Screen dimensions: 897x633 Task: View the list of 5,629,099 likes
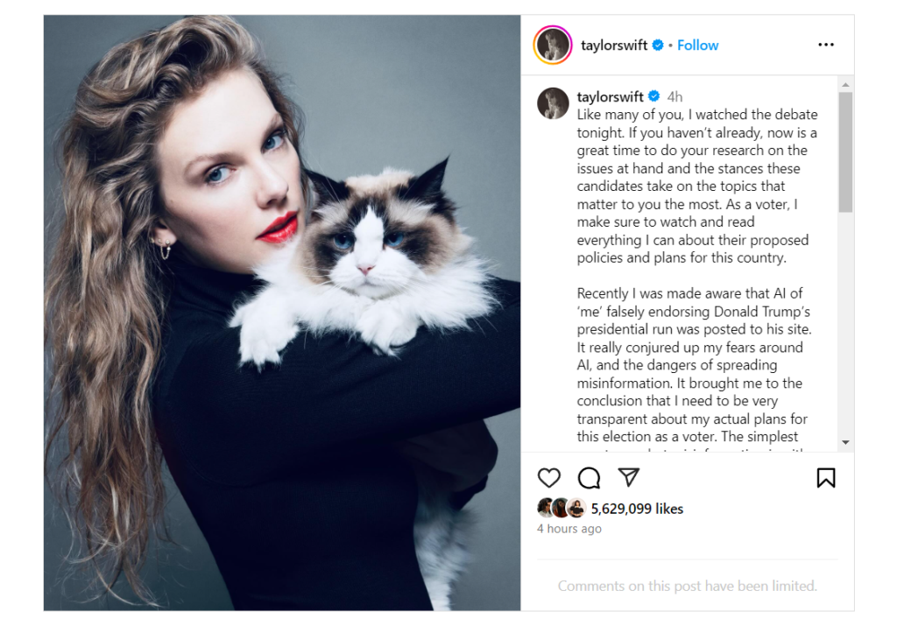pyautogui.click(x=637, y=509)
